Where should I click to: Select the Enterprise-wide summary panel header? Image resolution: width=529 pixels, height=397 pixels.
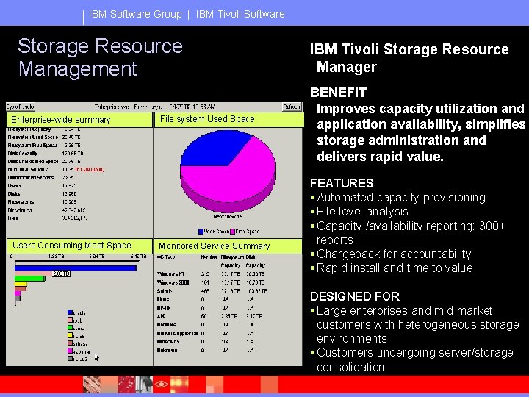coord(79,120)
